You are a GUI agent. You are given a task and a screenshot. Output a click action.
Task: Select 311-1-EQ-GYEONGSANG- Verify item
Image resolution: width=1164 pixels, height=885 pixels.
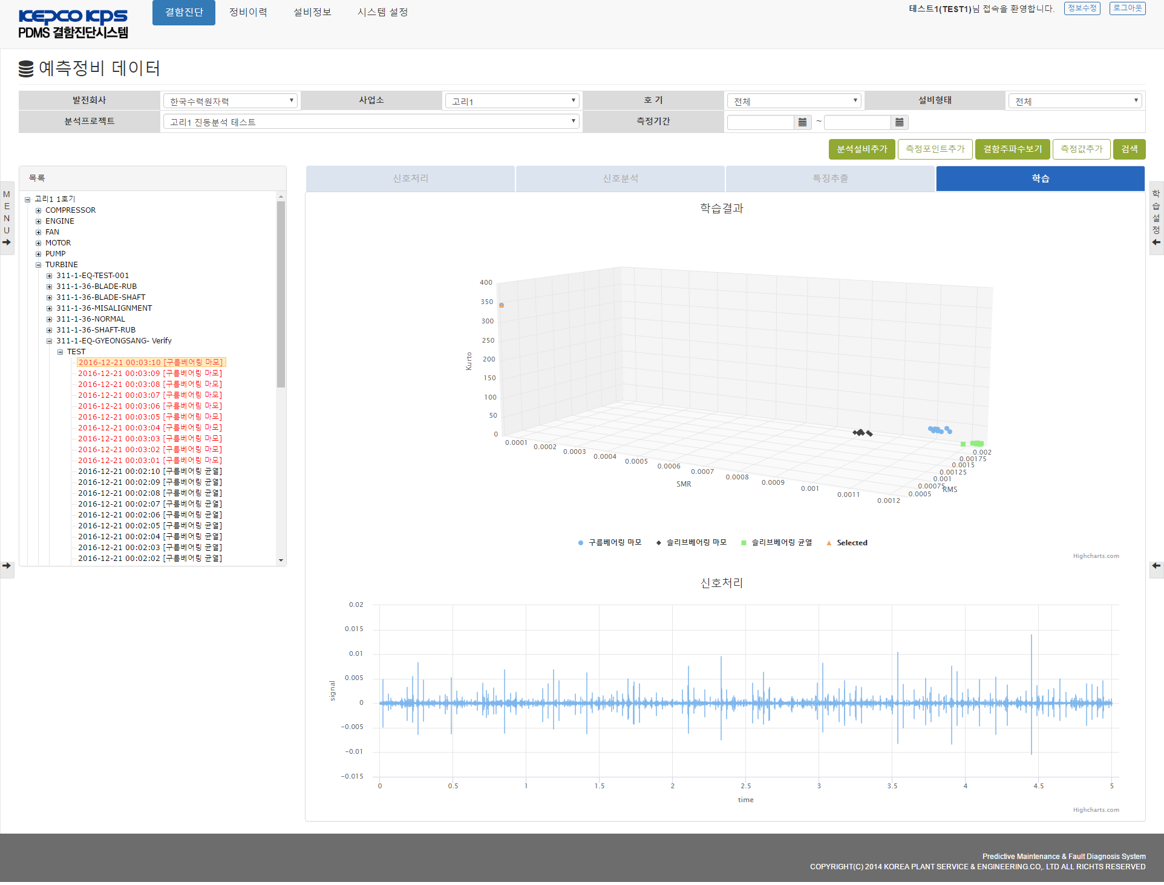[x=114, y=341]
